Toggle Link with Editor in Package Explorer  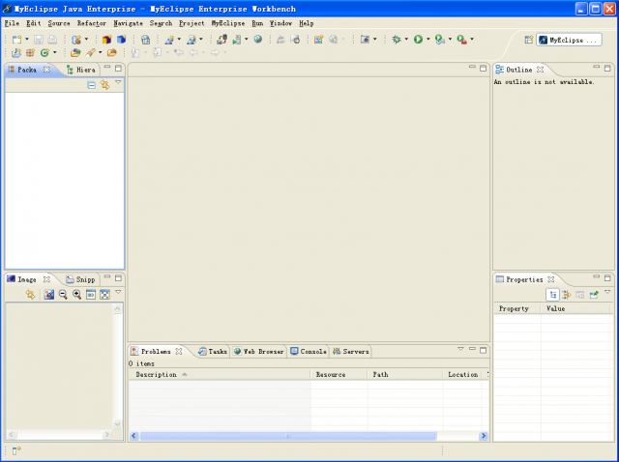click(x=104, y=85)
